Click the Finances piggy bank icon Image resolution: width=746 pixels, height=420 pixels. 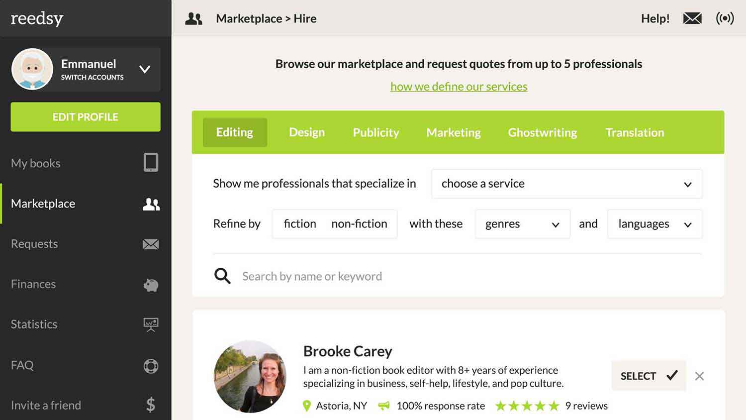pyautogui.click(x=151, y=285)
